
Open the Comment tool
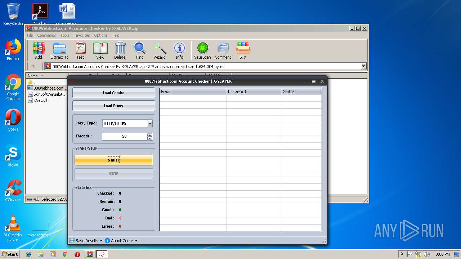click(223, 51)
